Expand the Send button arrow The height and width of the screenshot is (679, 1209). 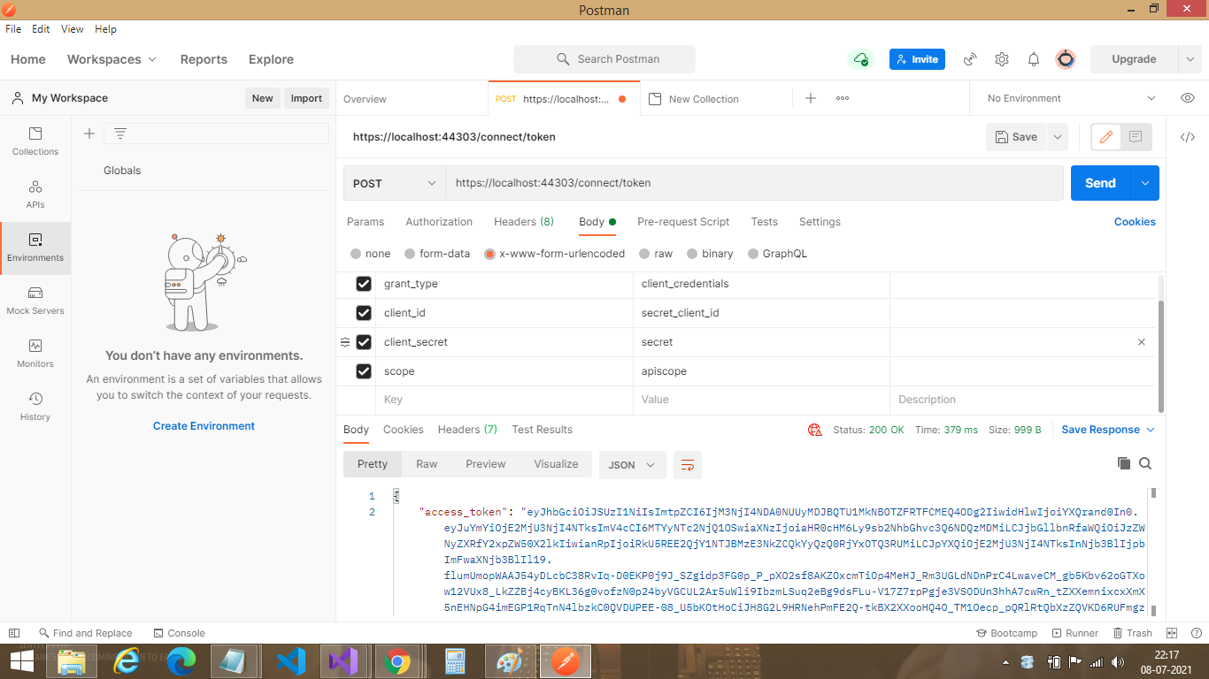(1145, 183)
